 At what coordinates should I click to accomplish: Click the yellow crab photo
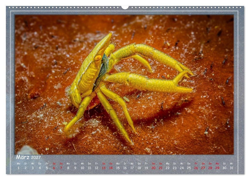click(124, 85)
